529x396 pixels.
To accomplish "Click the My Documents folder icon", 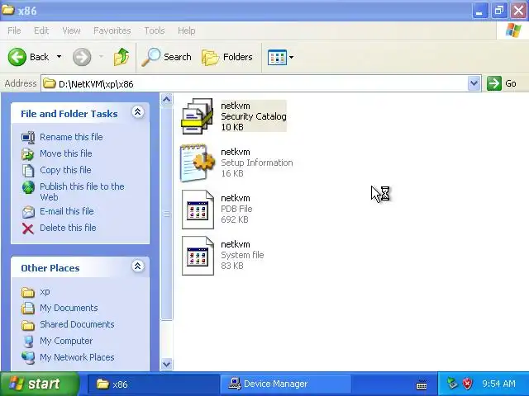I will pos(28,308).
